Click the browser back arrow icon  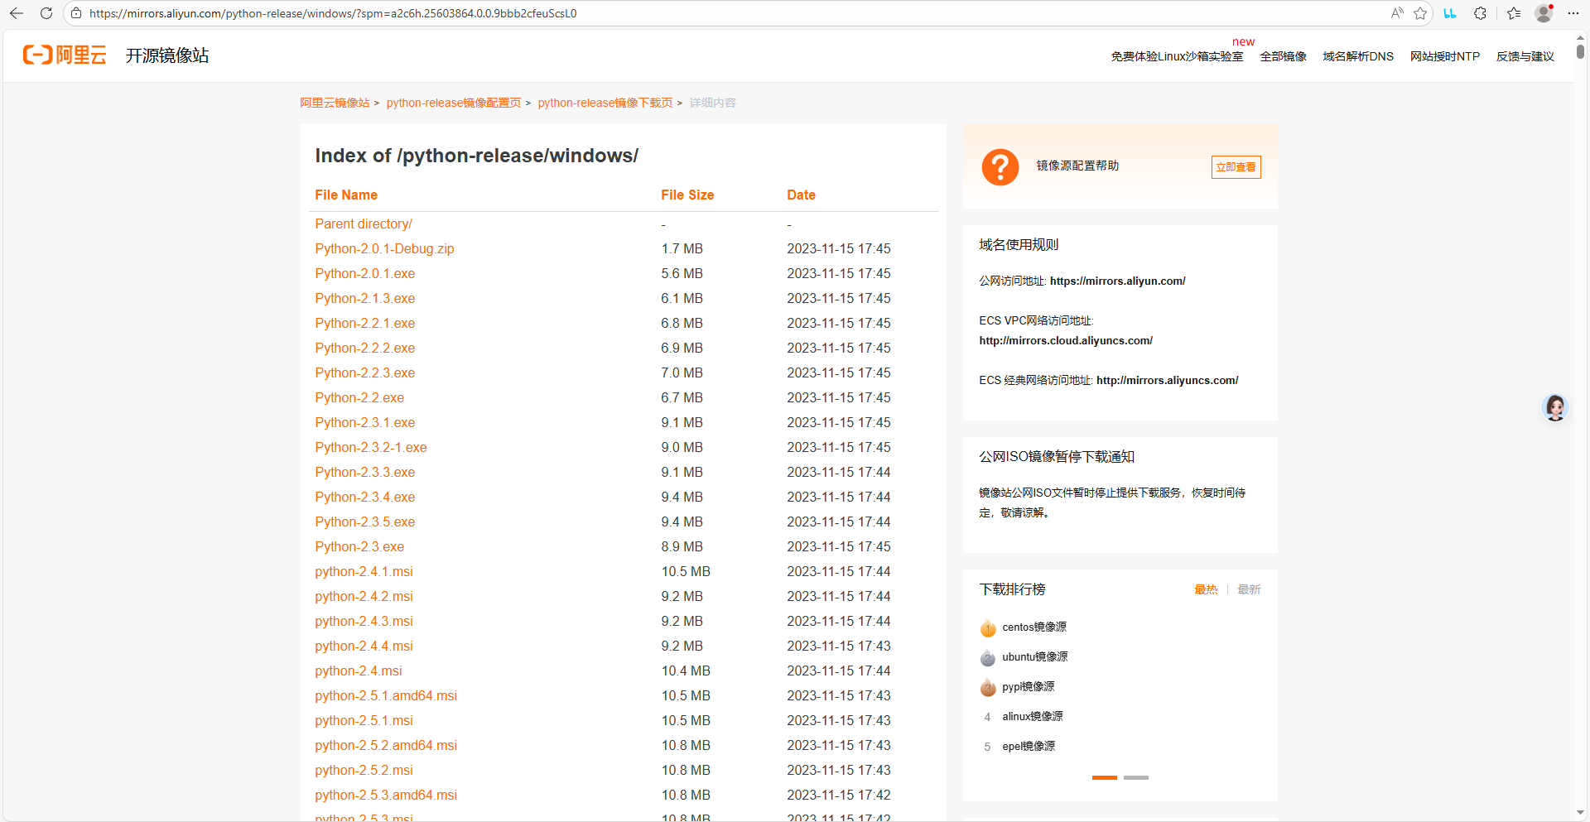(17, 13)
